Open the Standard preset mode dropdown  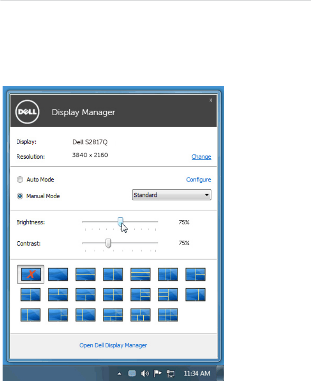172,195
